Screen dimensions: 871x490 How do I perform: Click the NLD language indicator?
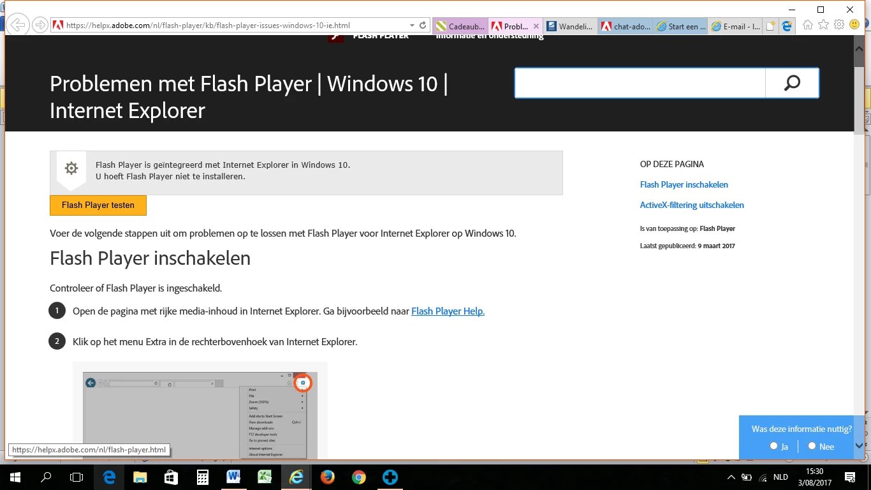pos(780,477)
